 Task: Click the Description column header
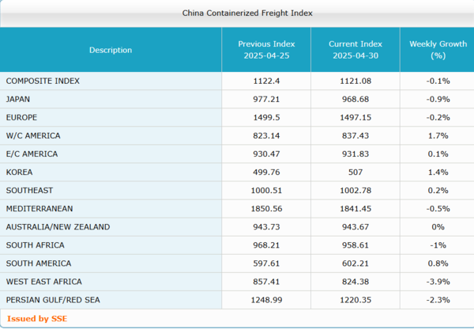click(111, 50)
